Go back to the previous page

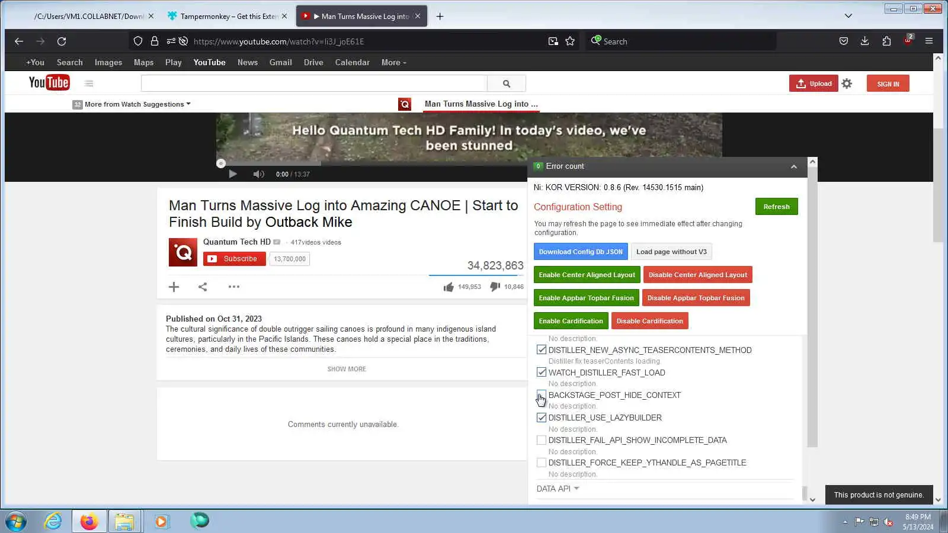[19, 41]
